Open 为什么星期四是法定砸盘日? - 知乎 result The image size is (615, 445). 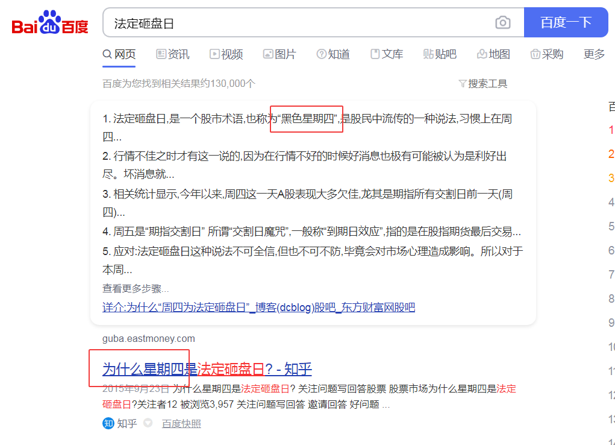pos(207,369)
